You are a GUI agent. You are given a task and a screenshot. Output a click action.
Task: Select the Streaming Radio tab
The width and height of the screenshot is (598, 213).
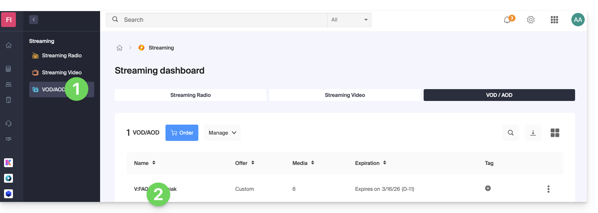190,95
